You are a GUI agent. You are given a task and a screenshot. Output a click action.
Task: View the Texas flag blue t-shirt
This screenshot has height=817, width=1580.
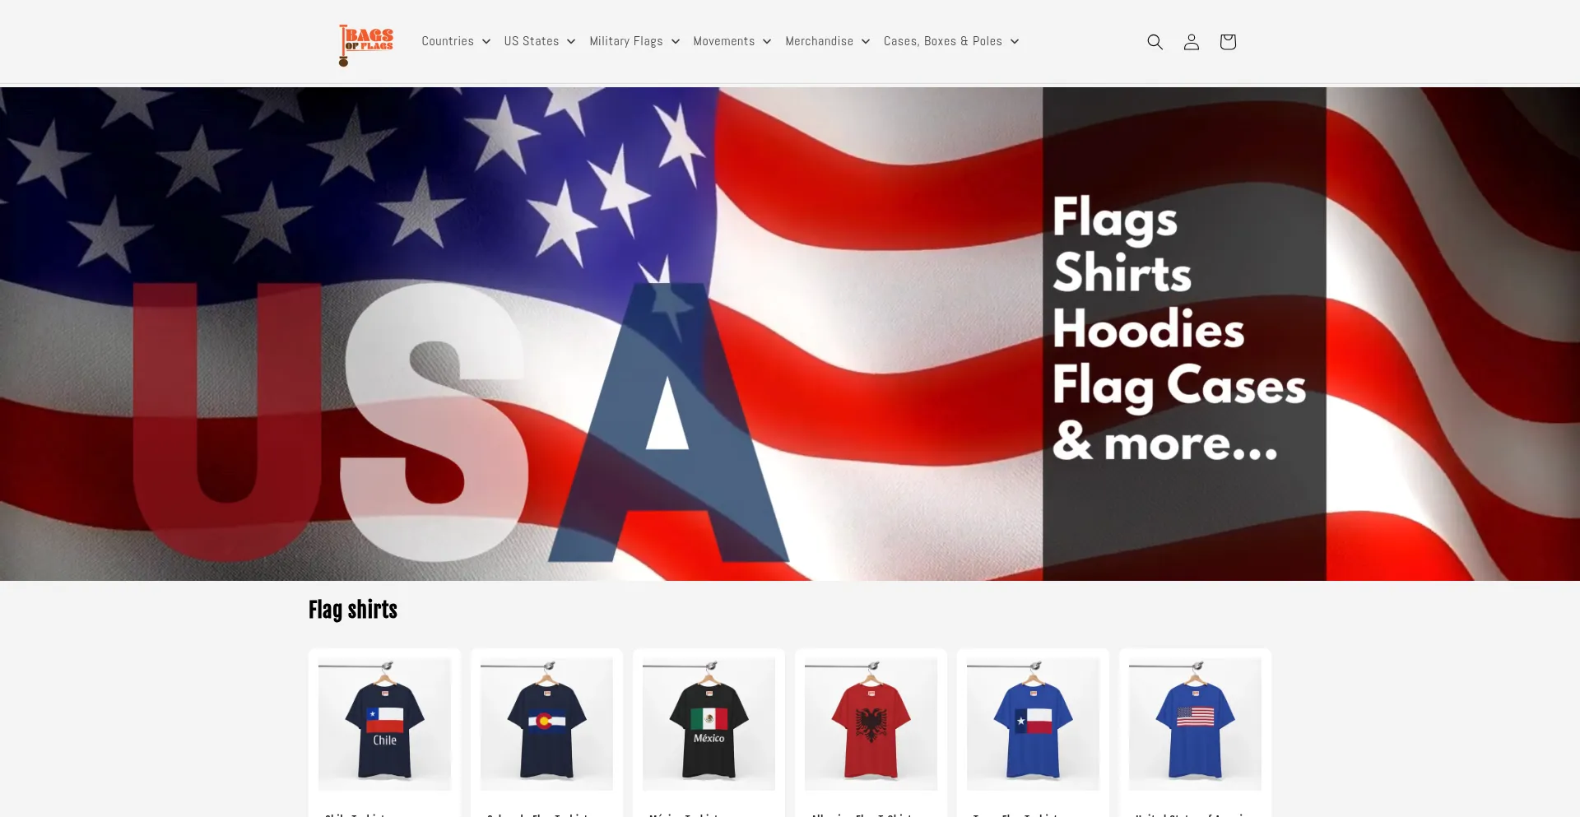(1033, 724)
